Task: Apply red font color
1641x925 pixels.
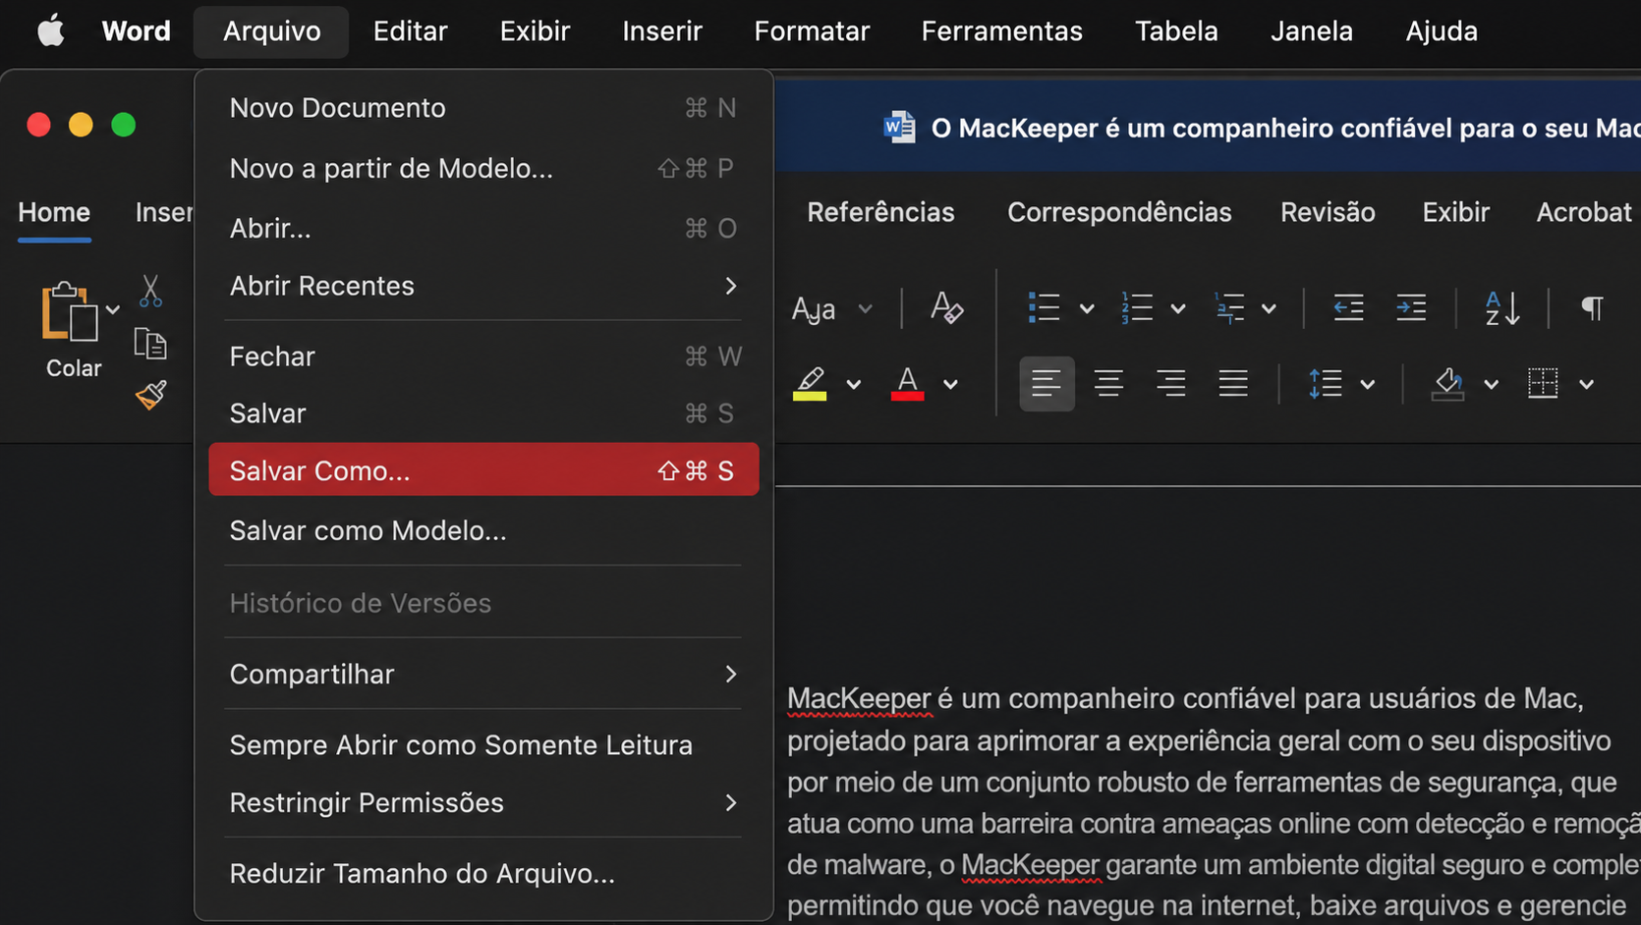Action: click(x=907, y=383)
